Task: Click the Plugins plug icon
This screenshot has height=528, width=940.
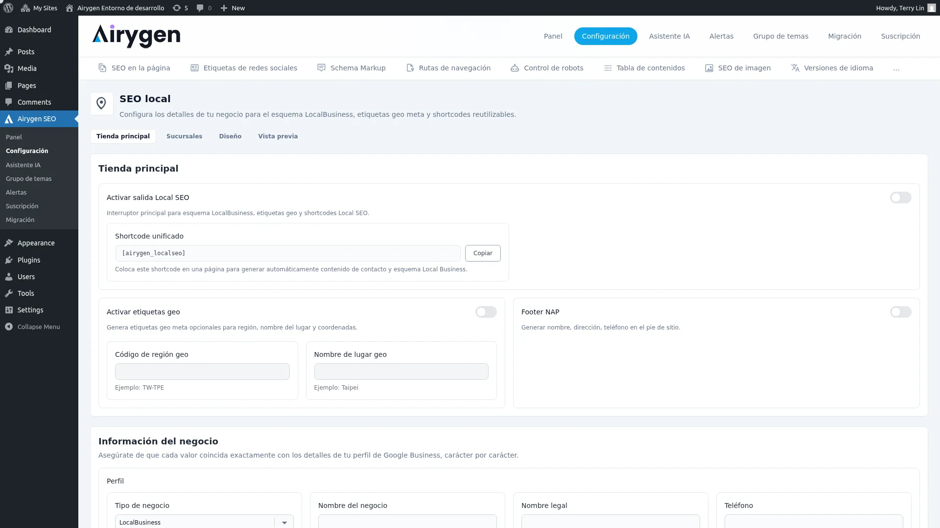Action: [9, 260]
